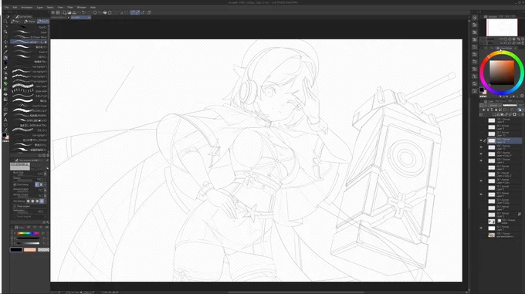525x294 pixels.
Task: Select the Balloon tool
Action: (5, 125)
